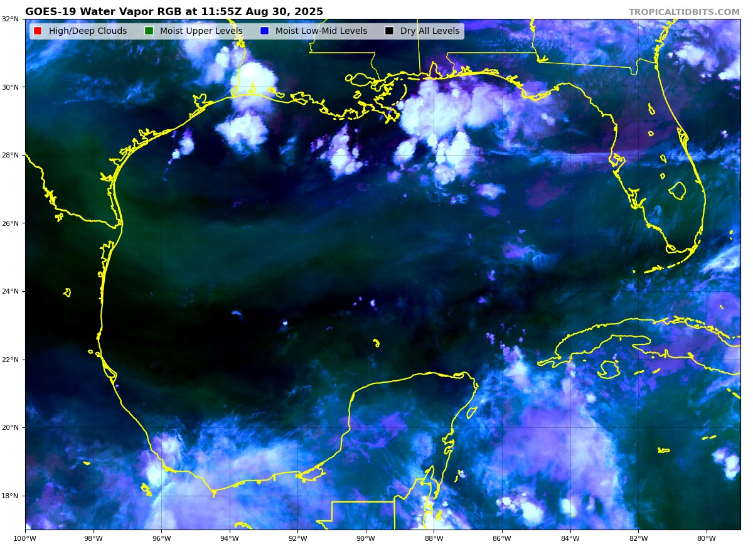Click the 28°N latitude label
753x544 pixels.
click(11, 155)
